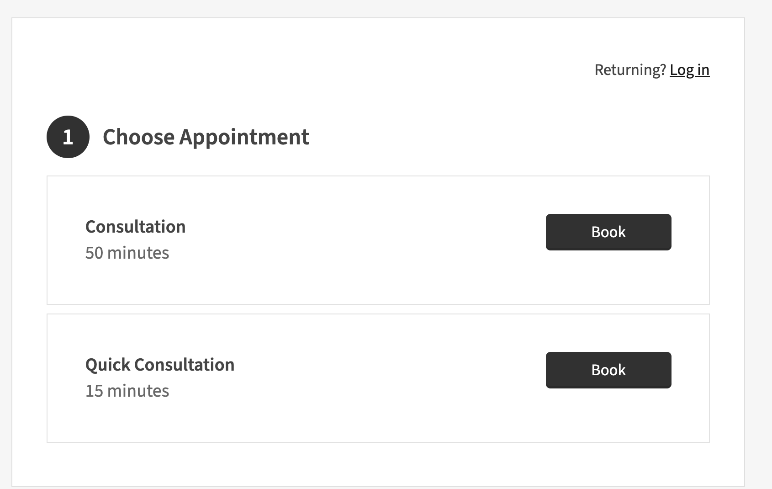The width and height of the screenshot is (772, 489).
Task: Reserve the Quick Consultation slot
Action: (x=608, y=370)
